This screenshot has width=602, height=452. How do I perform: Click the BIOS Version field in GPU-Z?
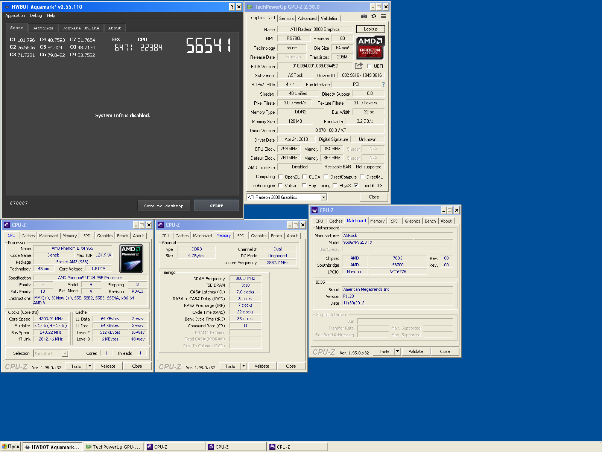315,66
